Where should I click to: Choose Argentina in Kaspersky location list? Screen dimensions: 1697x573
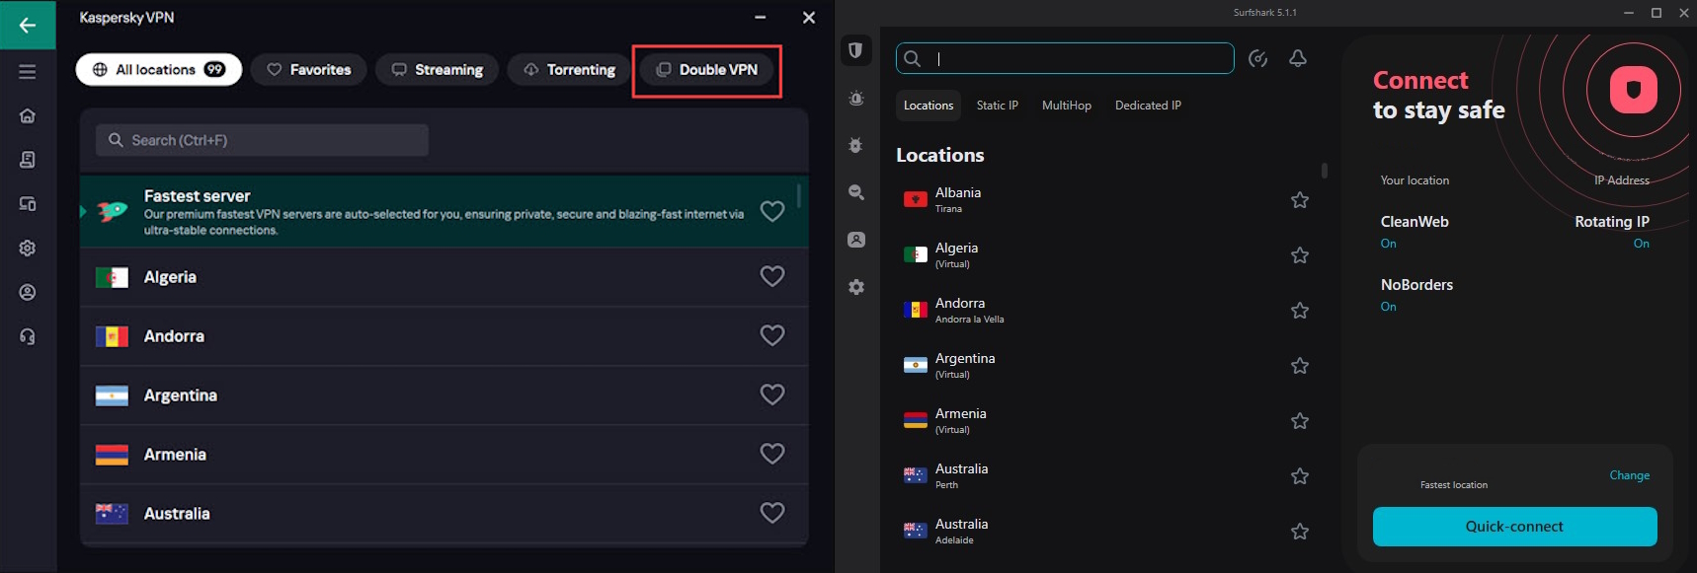click(x=444, y=395)
